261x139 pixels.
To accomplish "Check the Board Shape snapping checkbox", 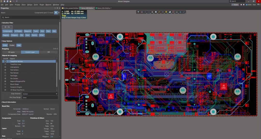I will click(x=5, y=84).
